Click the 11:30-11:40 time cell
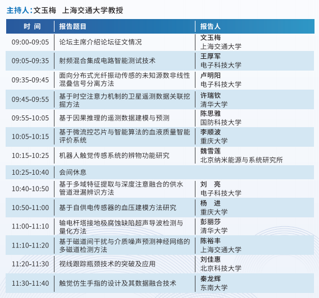This screenshot has height=298, width=319. pyautogui.click(x=30, y=283)
